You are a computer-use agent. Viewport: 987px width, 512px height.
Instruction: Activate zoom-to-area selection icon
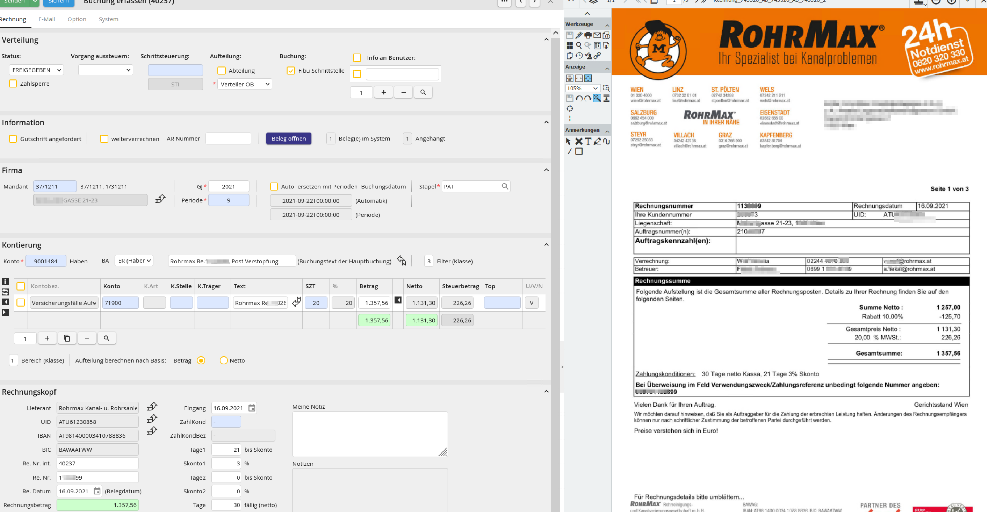click(606, 88)
